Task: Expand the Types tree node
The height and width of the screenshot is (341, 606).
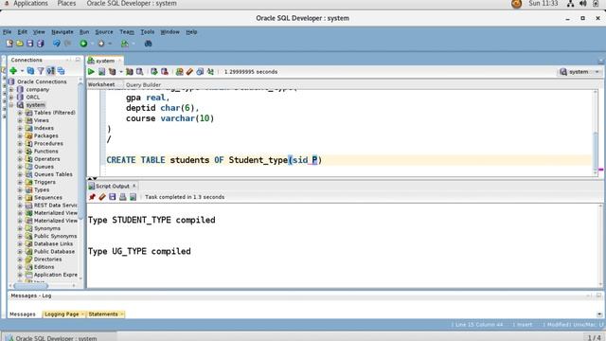Action: coord(20,189)
